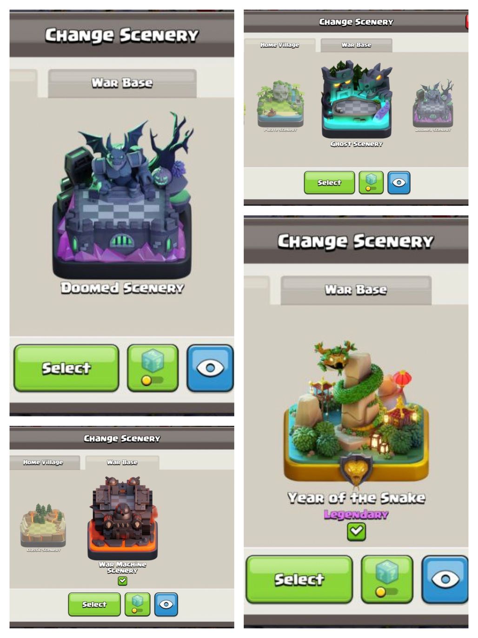Viewport: 478px width, 638px height.
Task: Toggle the 3D cube switch under Doomed Scenery
Action: [153, 368]
